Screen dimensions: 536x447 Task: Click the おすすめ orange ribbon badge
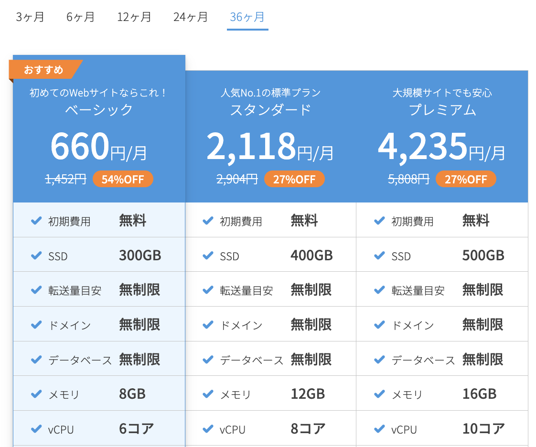tap(44, 69)
